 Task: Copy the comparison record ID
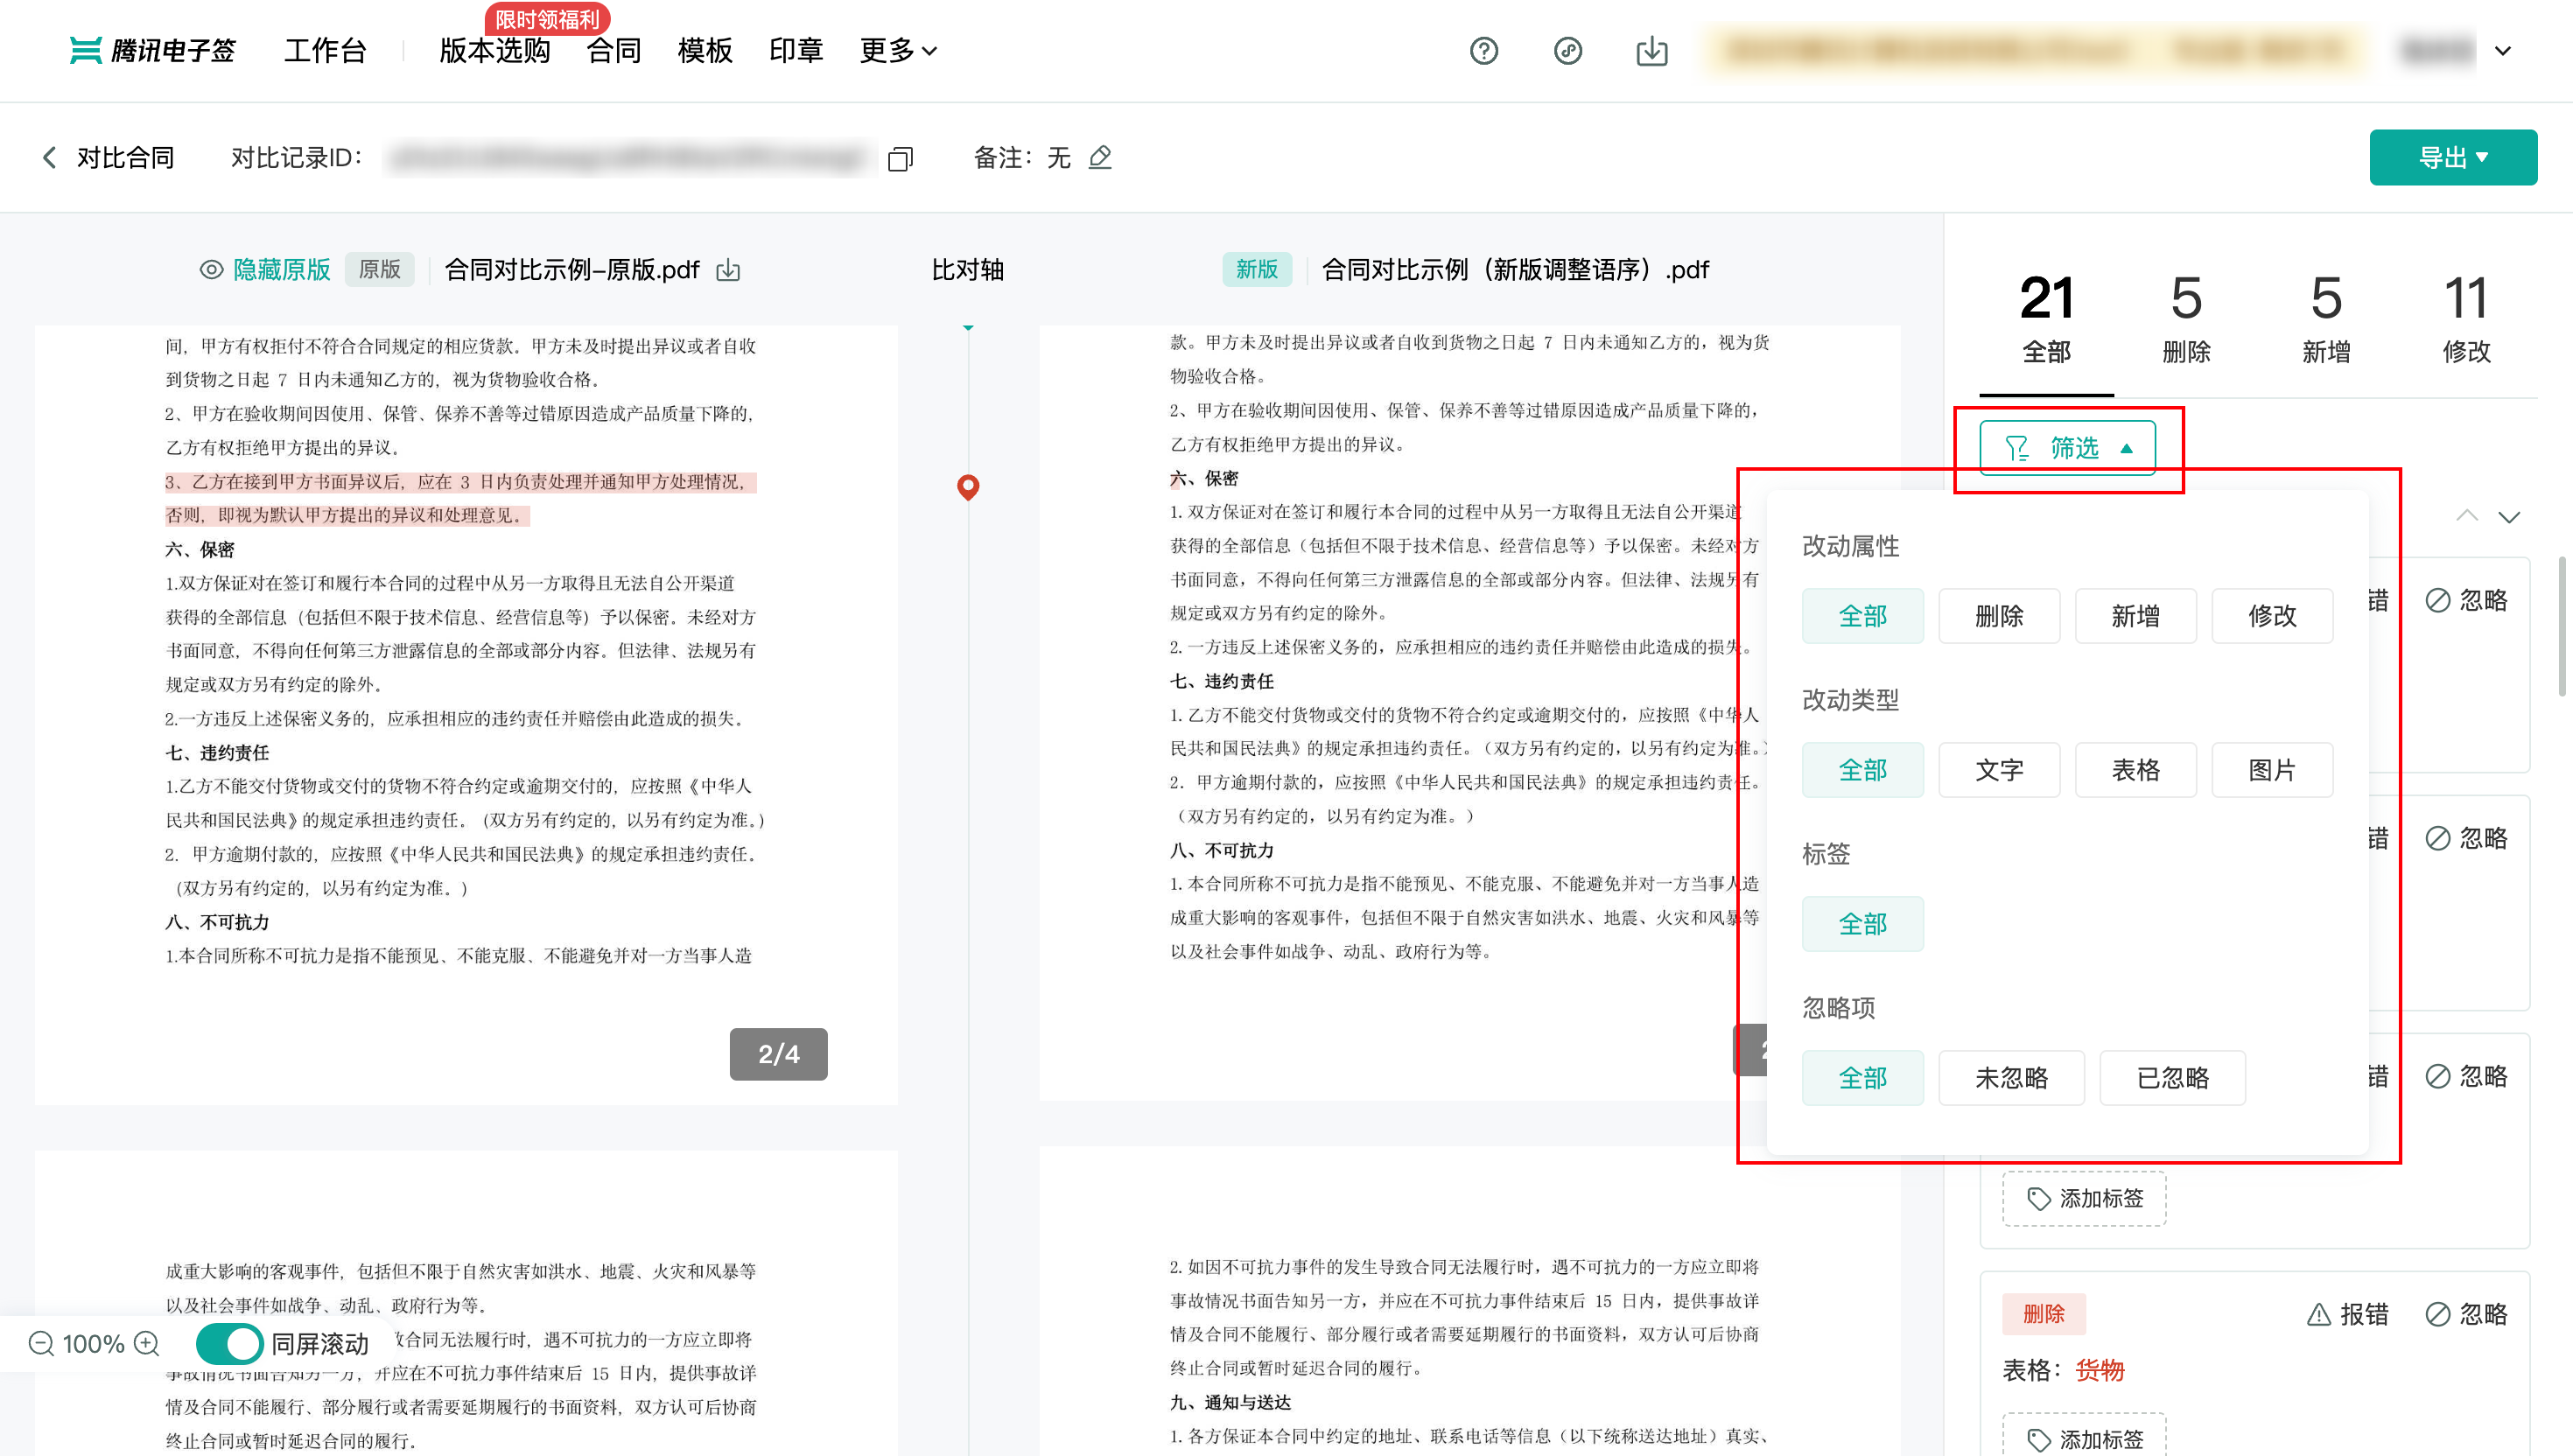pos(900,159)
